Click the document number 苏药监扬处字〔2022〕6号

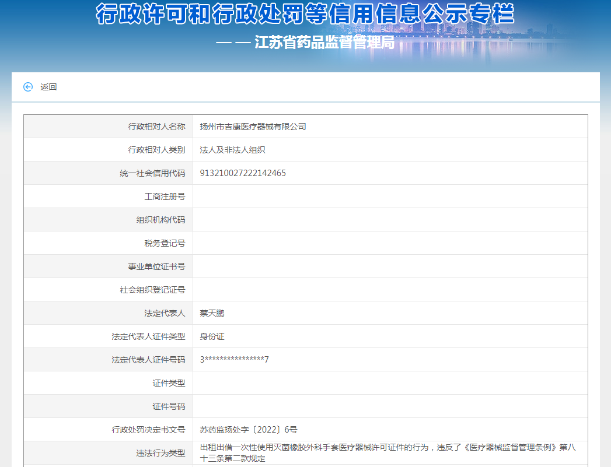coord(249,430)
